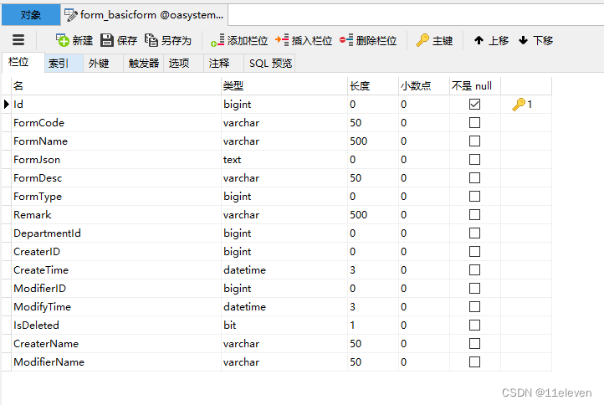Toggle not-null checkbox for CreateTime
The height and width of the screenshot is (405, 604).
[474, 269]
